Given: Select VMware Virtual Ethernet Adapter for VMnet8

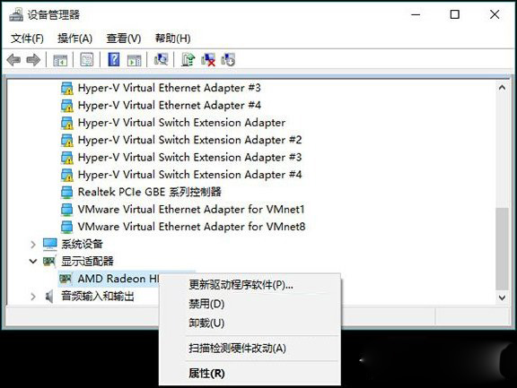Looking at the screenshot, I should (x=183, y=227).
